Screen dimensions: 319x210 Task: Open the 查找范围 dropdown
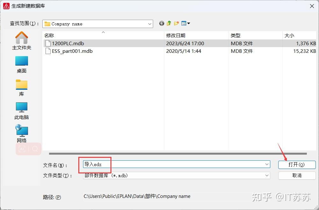150,23
